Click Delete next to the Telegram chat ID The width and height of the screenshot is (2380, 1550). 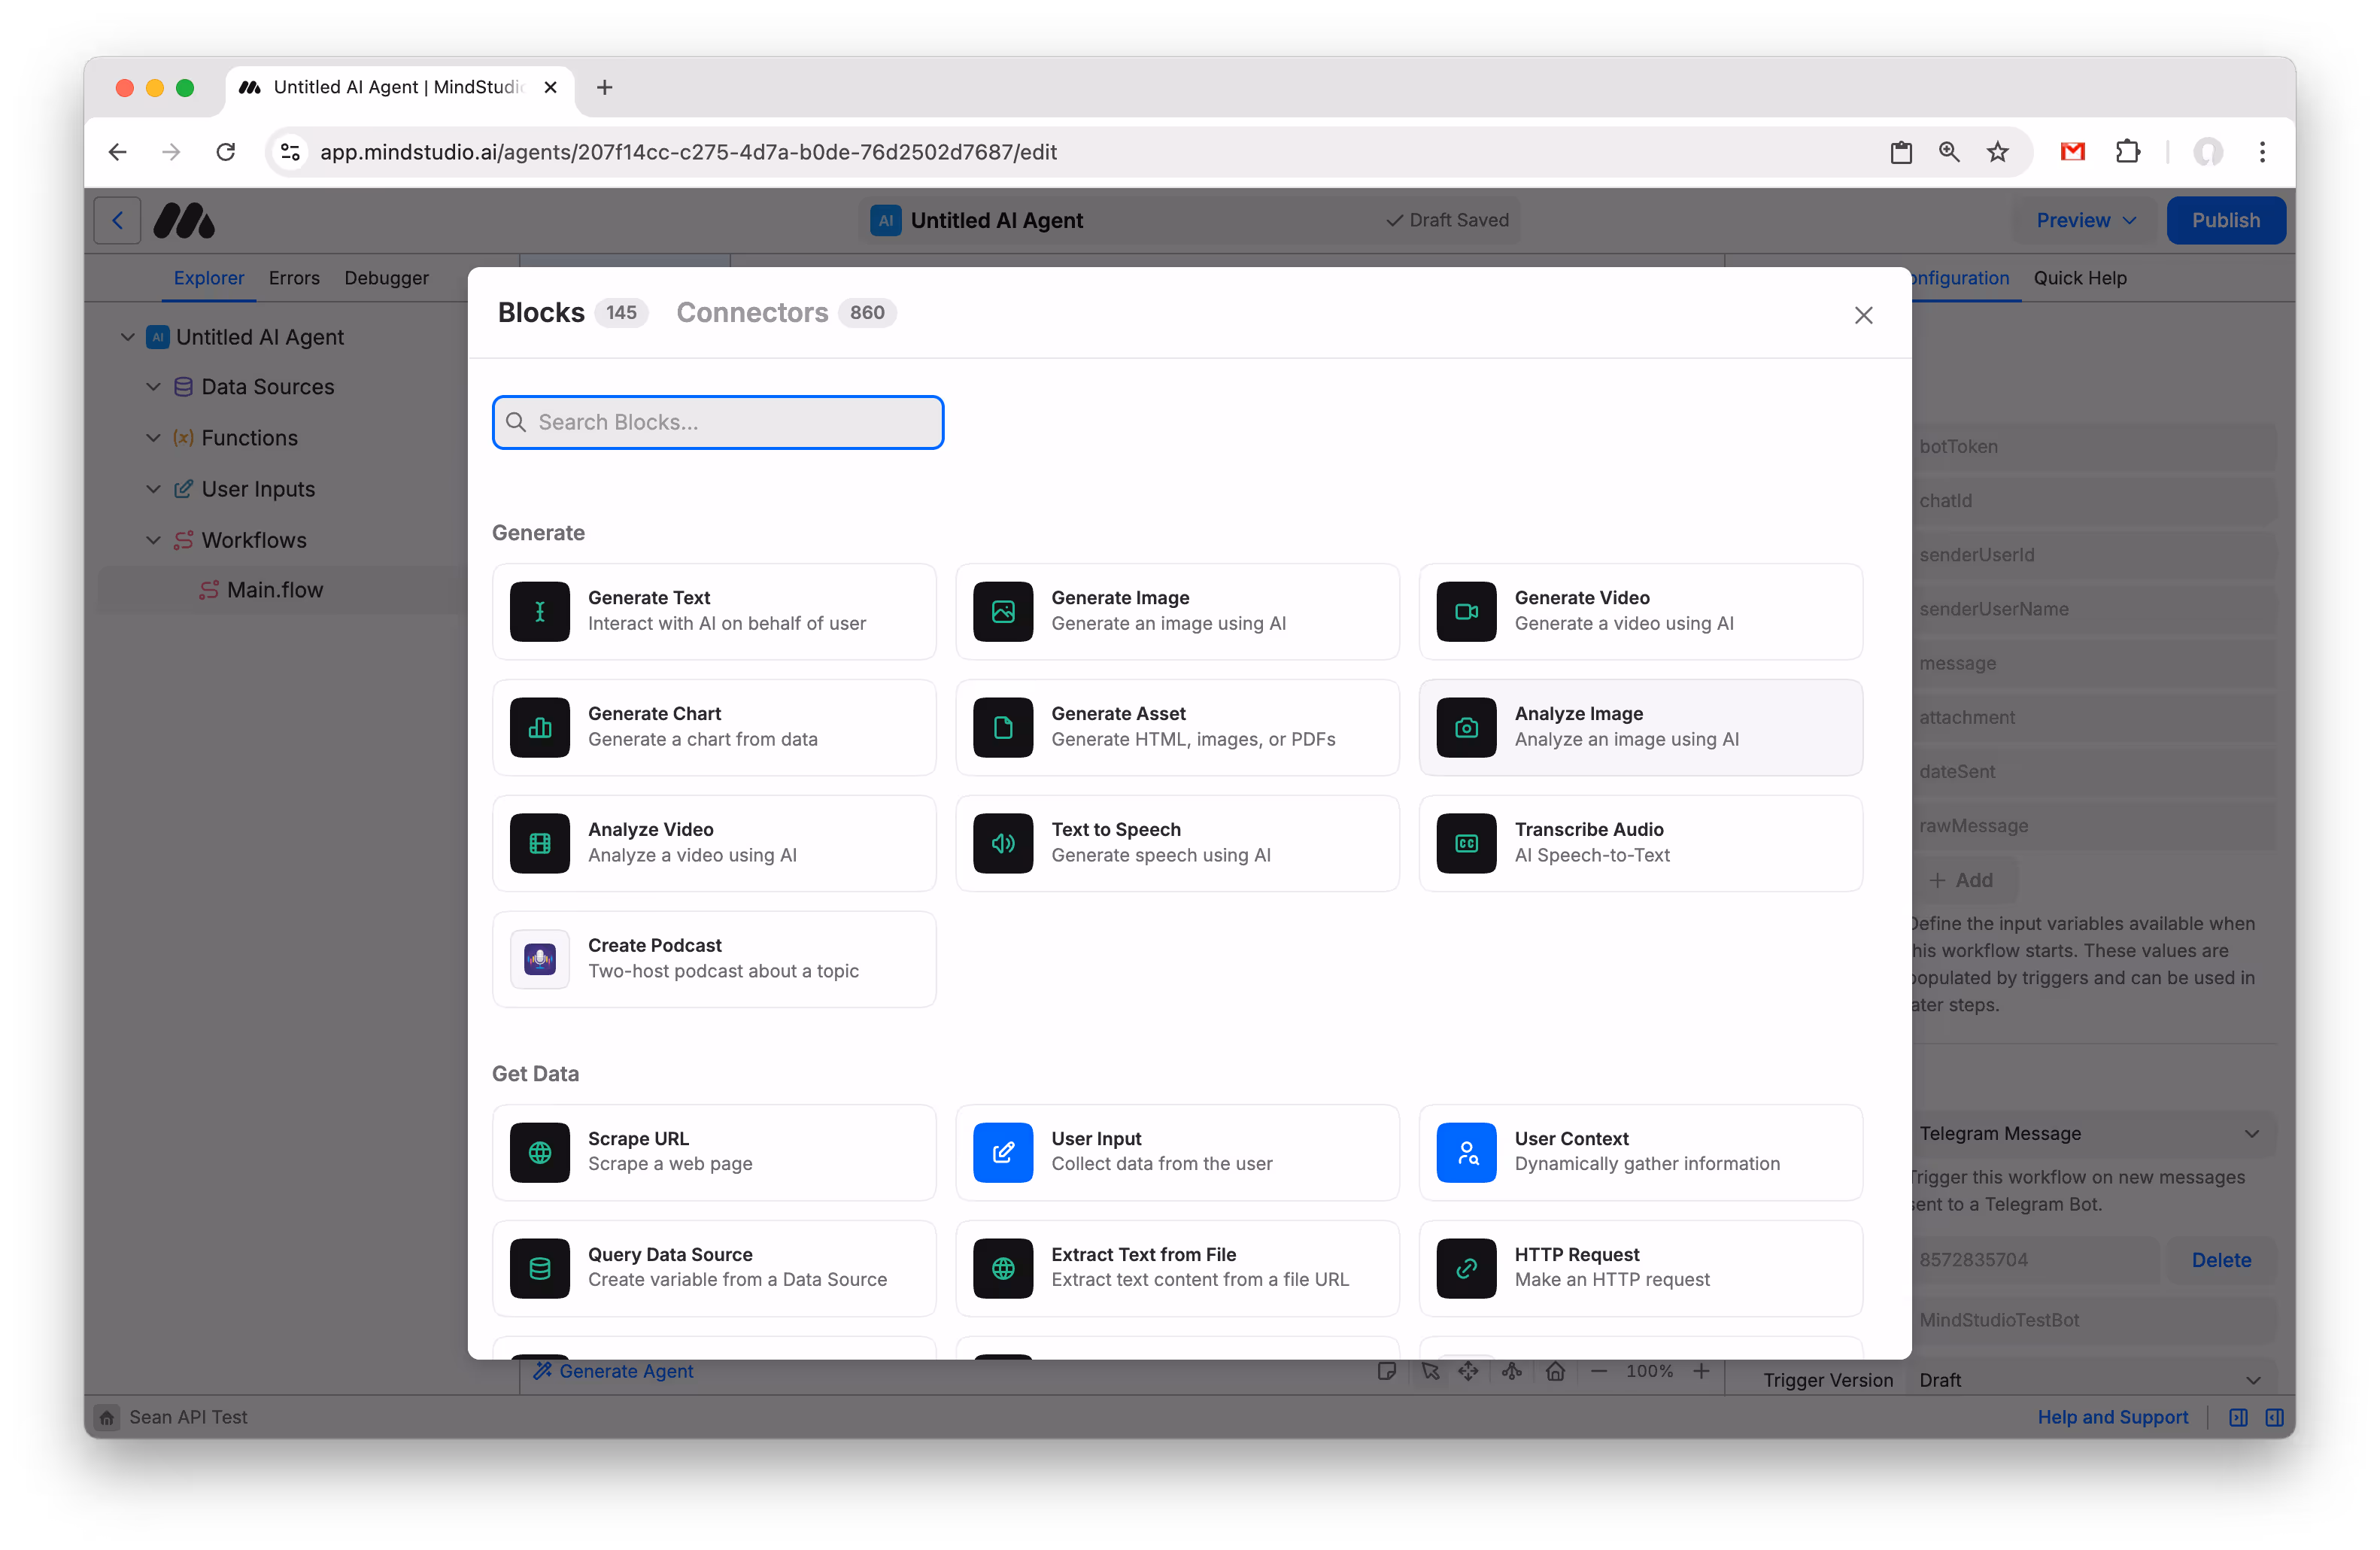pos(2221,1259)
